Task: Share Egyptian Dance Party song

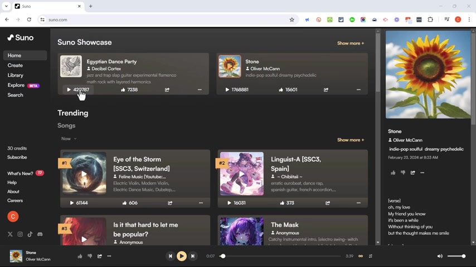Action: pyautogui.click(x=167, y=90)
